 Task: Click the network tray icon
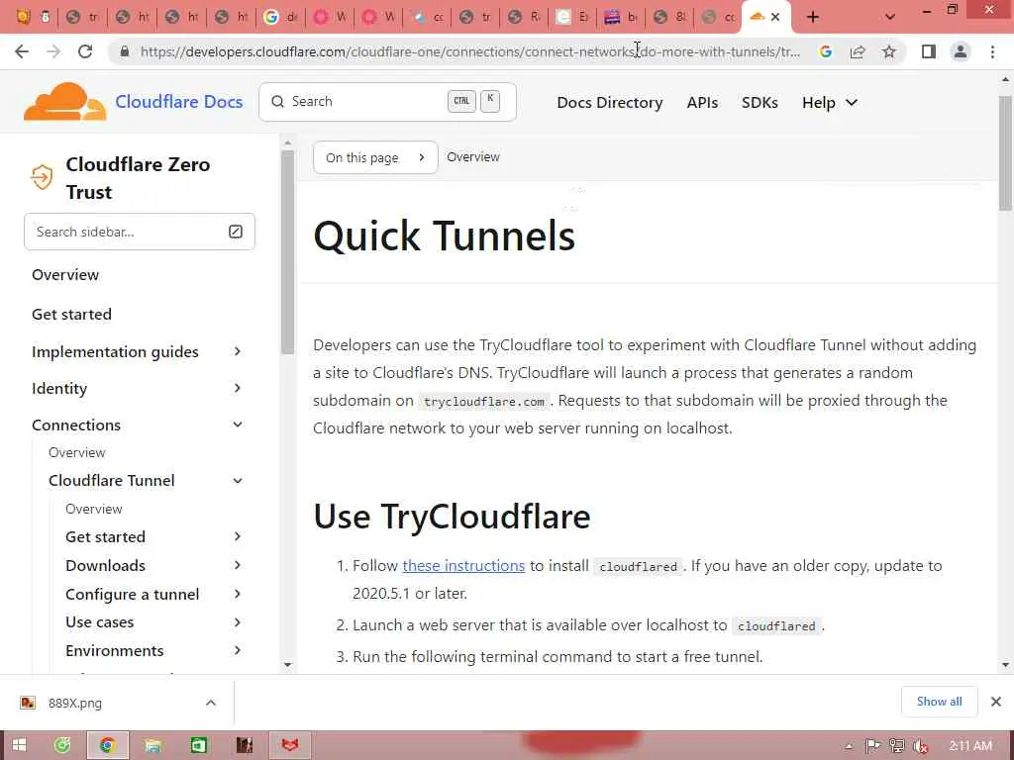(896, 746)
